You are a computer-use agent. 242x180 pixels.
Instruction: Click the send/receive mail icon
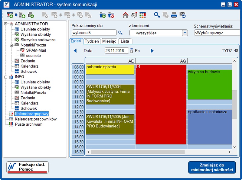click(x=183, y=15)
